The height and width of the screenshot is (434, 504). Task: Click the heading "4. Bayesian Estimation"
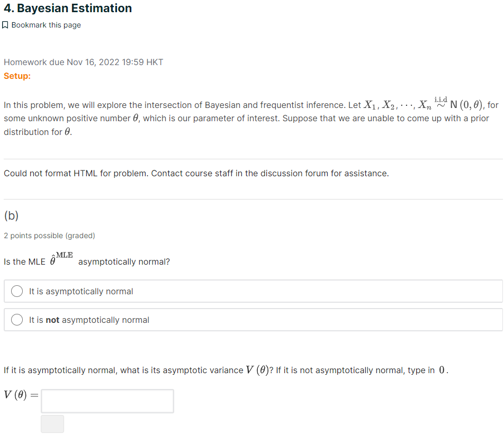(68, 8)
